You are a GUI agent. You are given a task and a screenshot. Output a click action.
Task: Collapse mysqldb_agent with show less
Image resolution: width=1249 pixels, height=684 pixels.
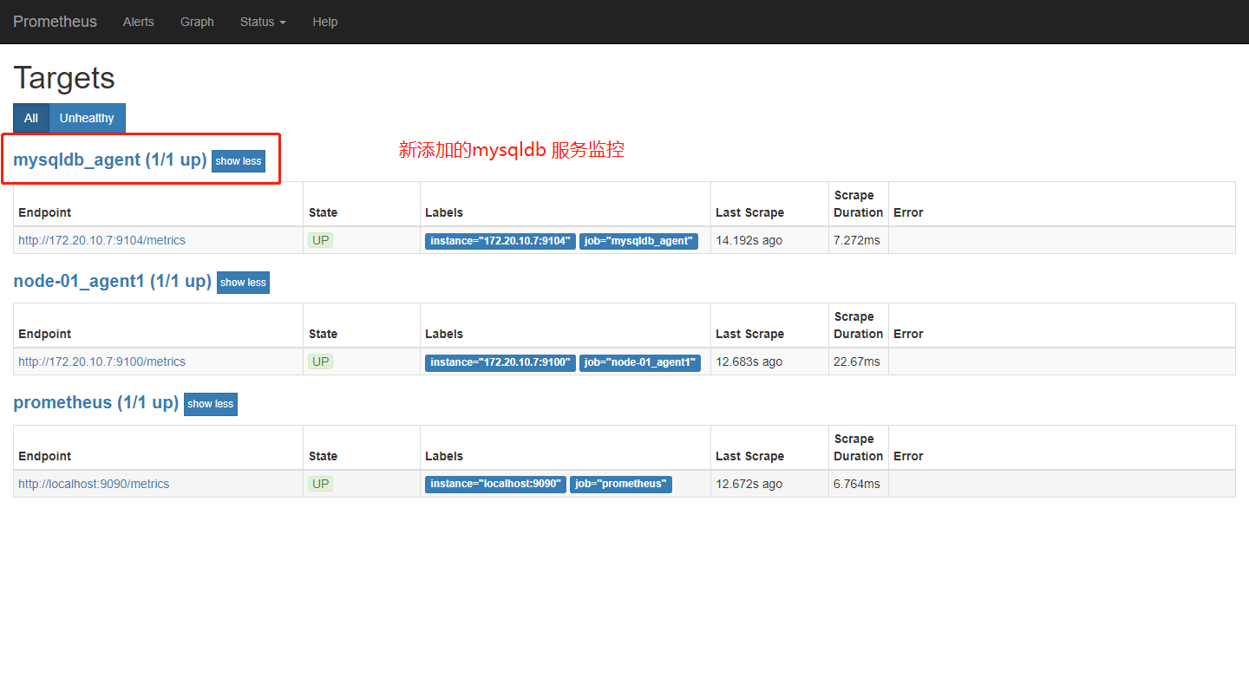pos(239,161)
